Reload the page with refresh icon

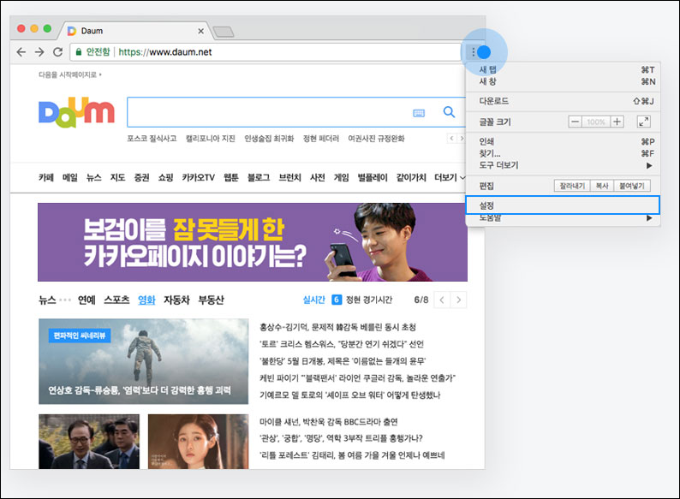click(57, 52)
